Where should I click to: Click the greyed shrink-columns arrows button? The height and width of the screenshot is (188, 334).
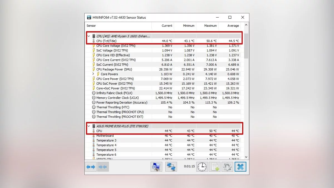pyautogui.click(x=103, y=167)
